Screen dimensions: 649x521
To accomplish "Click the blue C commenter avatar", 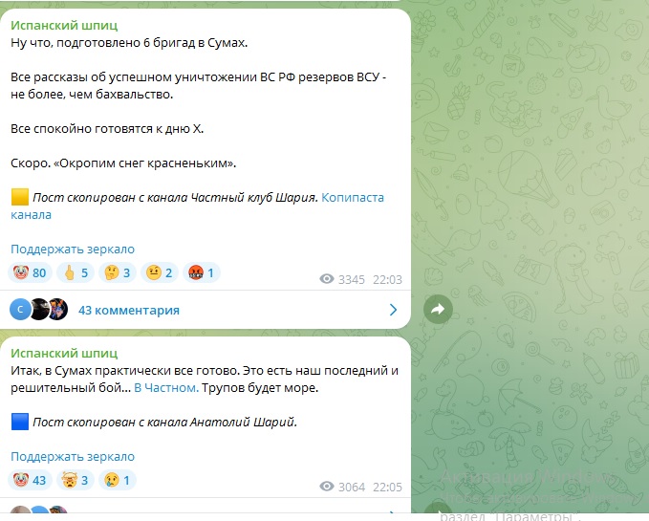I will pos(20,310).
